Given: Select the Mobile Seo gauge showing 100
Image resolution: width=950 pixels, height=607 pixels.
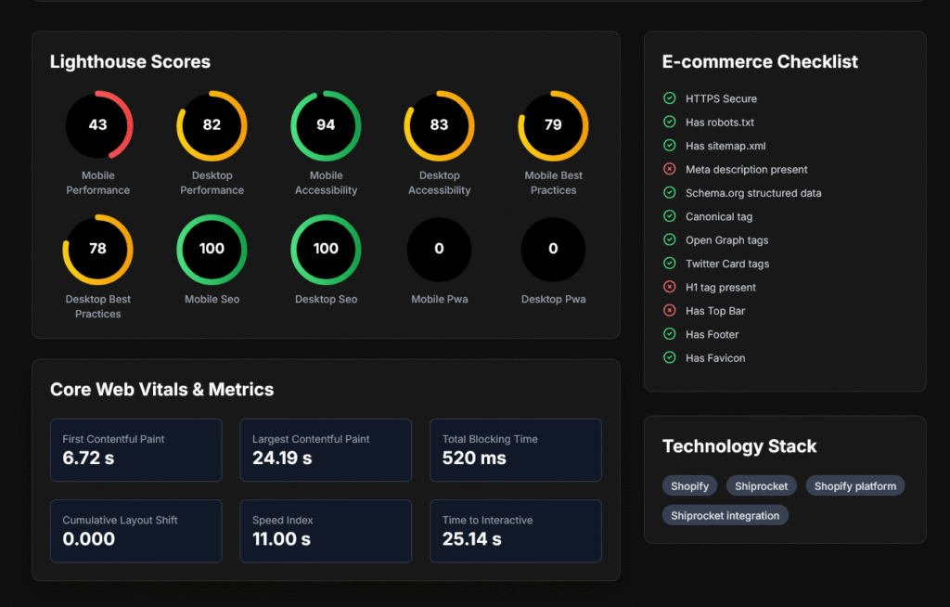Looking at the screenshot, I should click(x=212, y=249).
